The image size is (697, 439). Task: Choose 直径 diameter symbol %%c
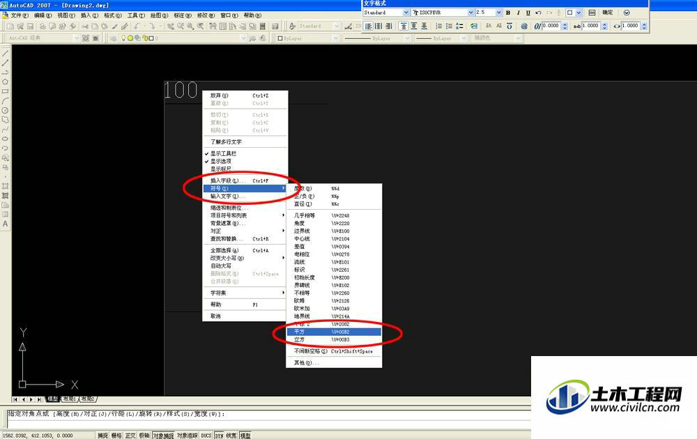pos(334,204)
